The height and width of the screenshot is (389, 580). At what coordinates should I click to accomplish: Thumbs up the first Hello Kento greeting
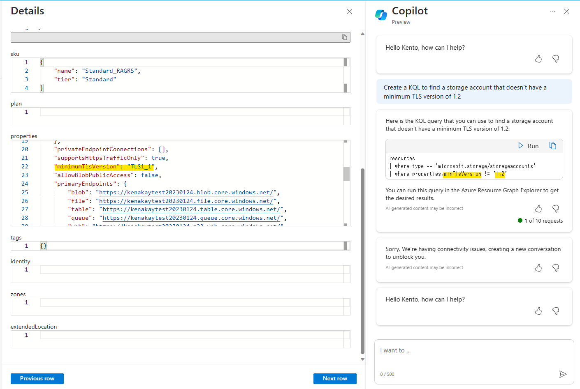[x=538, y=59]
